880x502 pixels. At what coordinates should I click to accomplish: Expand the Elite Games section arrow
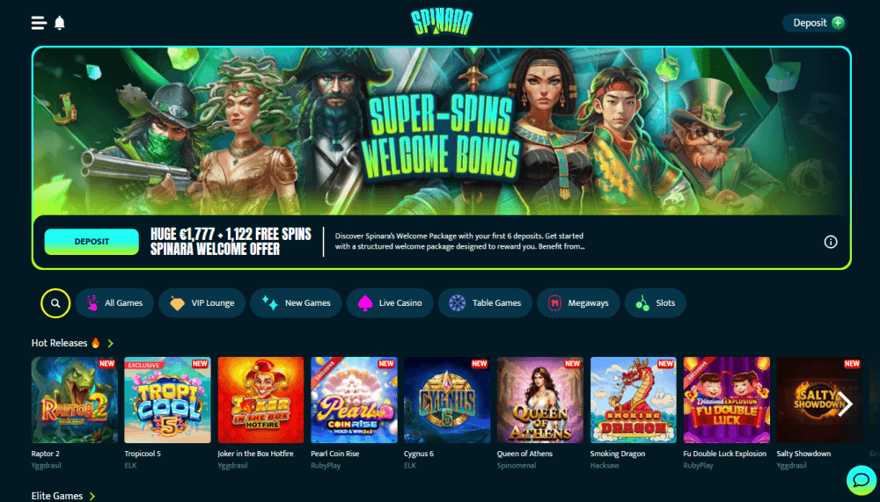pyautogui.click(x=92, y=496)
